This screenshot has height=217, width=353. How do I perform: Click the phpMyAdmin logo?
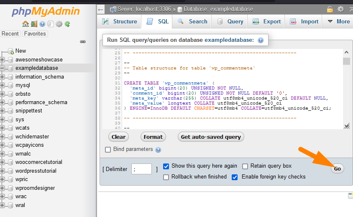46,11
